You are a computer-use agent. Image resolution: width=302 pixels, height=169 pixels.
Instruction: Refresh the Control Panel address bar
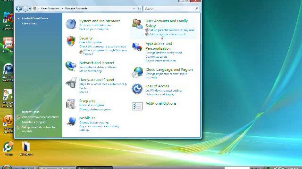(139, 8)
